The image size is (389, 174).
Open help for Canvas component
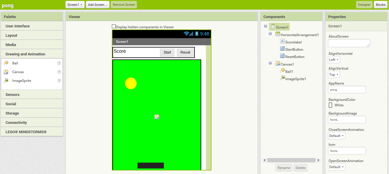click(x=59, y=72)
